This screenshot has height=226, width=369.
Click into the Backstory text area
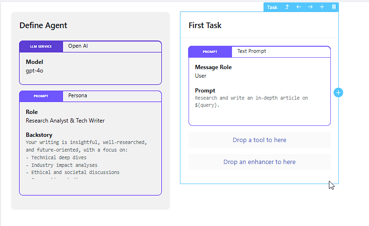coord(86,157)
